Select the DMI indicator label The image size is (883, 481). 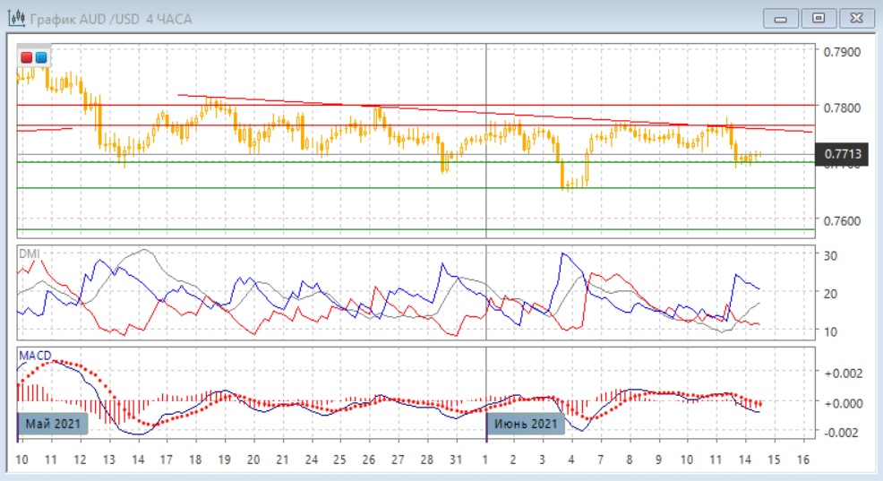pos(30,253)
